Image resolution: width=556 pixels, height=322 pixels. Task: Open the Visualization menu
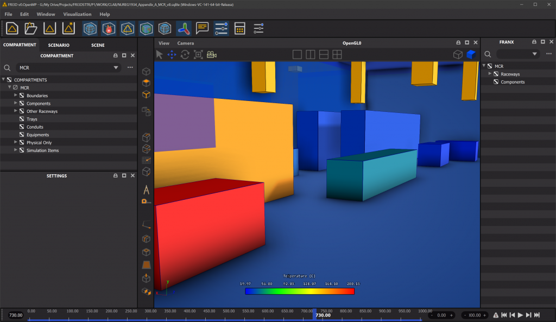coord(76,14)
